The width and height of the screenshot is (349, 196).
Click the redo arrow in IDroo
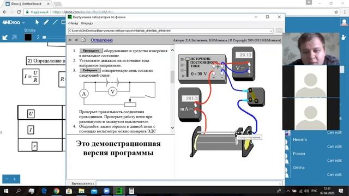[x=15, y=38]
